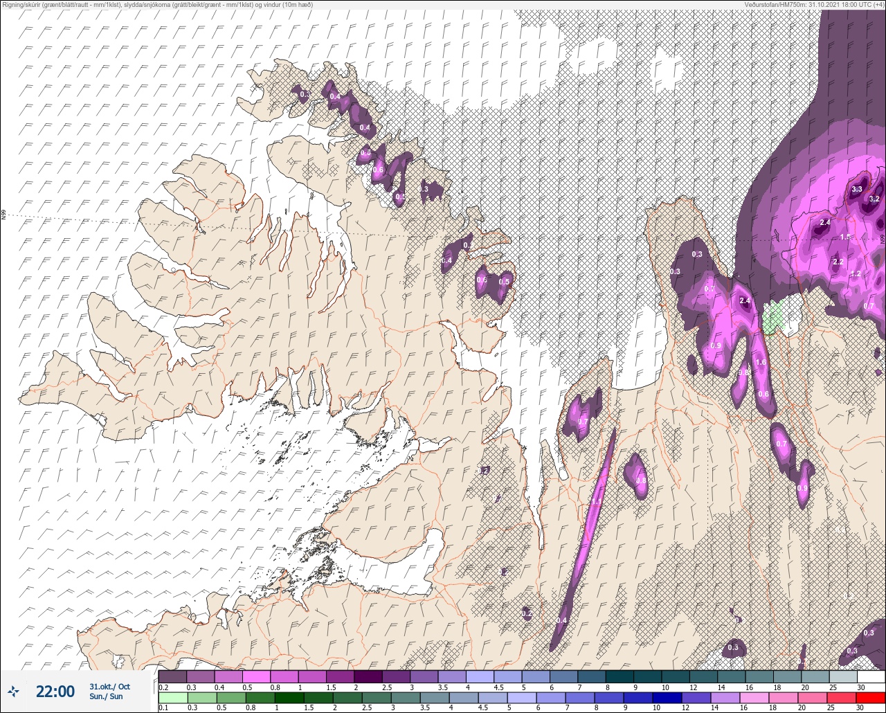
Task: Select the light grey 25 snow legend swatch
Action: tap(843, 676)
